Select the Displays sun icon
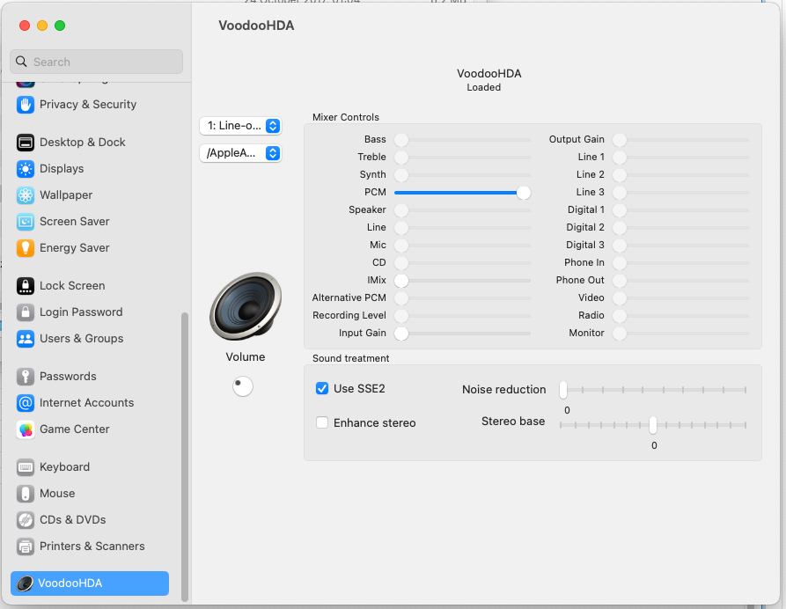Viewport: 786px width, 609px height. (x=25, y=169)
